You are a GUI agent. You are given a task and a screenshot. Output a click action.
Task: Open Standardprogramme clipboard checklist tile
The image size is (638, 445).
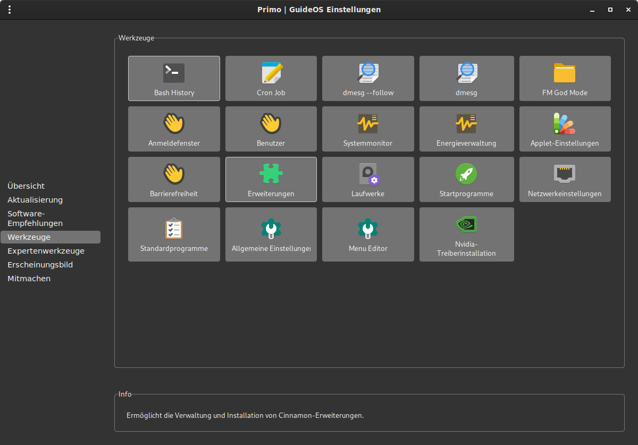174,234
